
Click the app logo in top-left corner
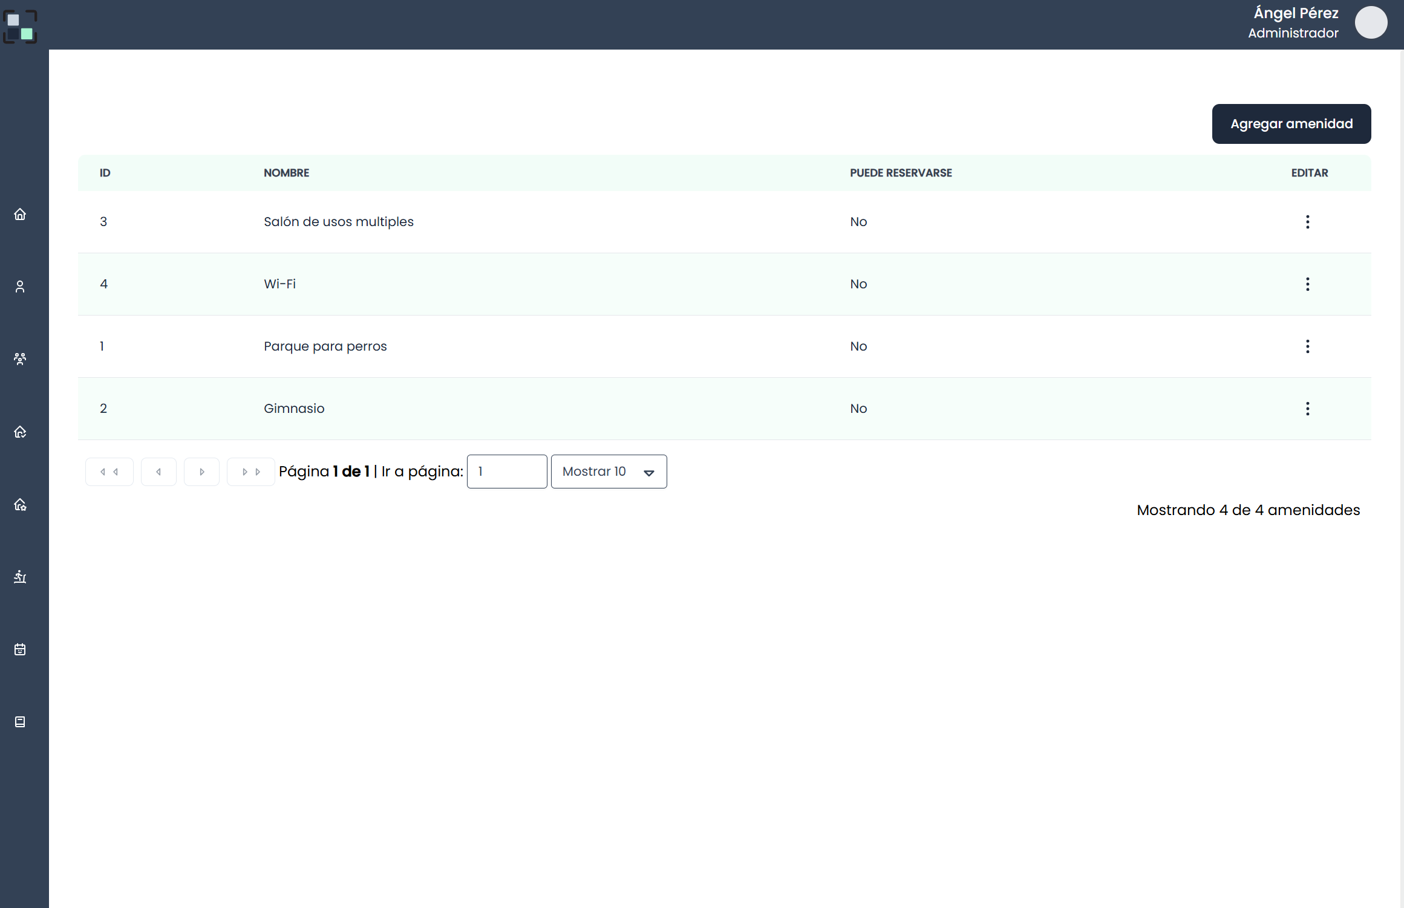tap(20, 27)
